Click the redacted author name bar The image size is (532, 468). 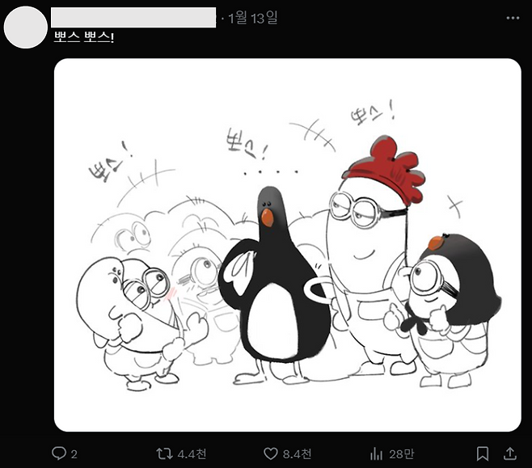(133, 17)
